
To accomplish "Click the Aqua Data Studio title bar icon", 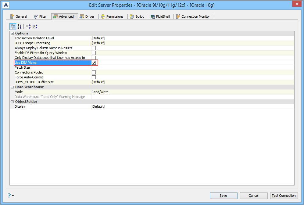I will (x=6, y=5).
